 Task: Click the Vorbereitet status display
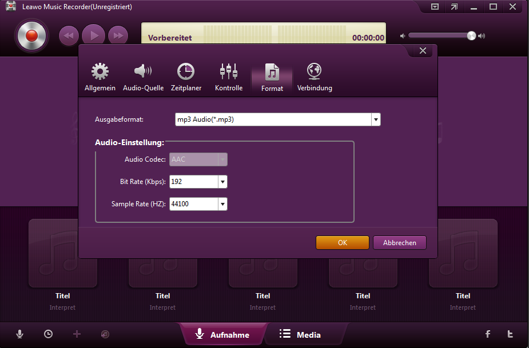170,38
